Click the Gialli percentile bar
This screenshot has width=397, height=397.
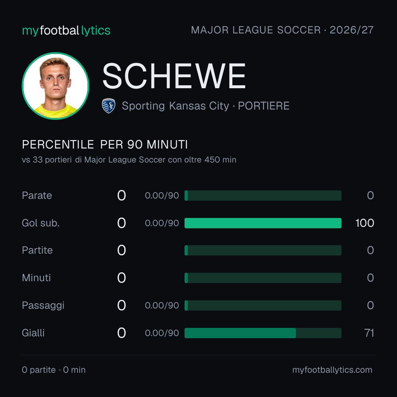click(263, 333)
